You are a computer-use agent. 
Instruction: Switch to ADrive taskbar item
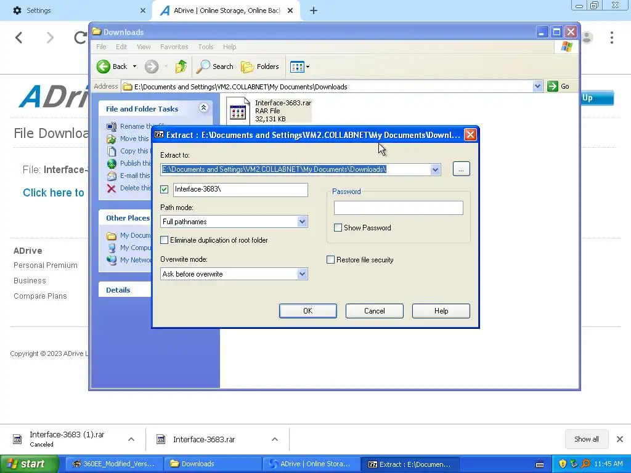tap(311, 464)
